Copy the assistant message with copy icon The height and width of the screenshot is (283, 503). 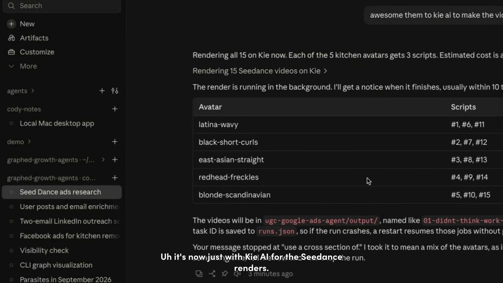[x=199, y=274]
